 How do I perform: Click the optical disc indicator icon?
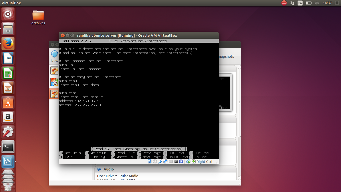tap(155, 161)
